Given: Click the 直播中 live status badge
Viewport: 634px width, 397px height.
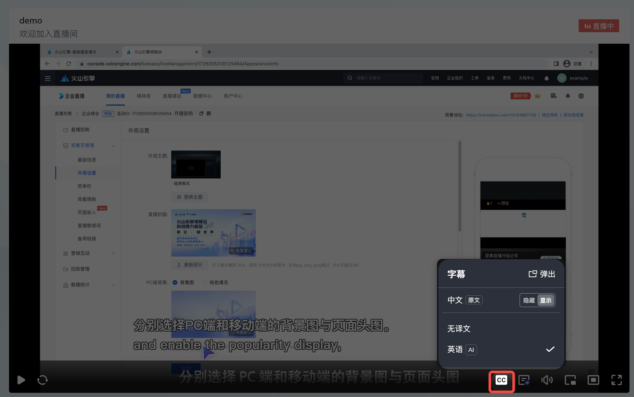Looking at the screenshot, I should pos(599,26).
